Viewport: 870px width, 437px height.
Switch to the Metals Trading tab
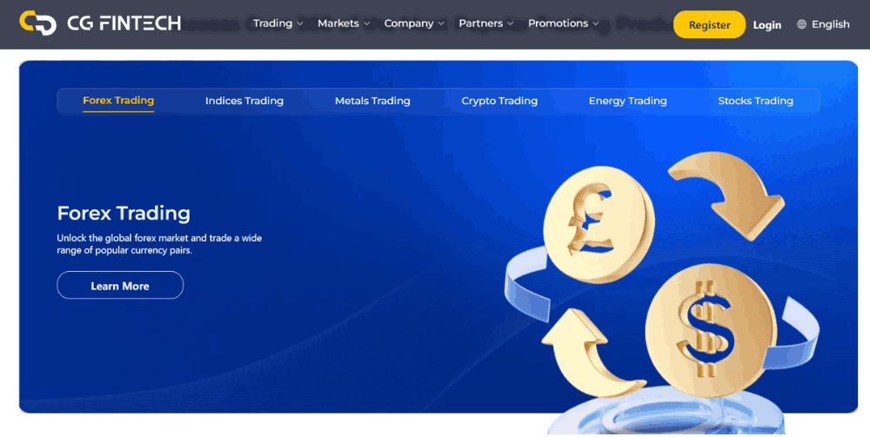tap(372, 101)
